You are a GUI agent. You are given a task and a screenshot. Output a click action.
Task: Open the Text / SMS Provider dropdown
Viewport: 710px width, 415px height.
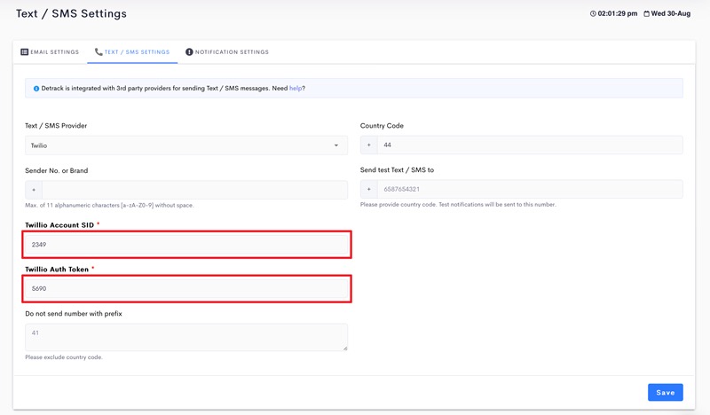coord(186,145)
